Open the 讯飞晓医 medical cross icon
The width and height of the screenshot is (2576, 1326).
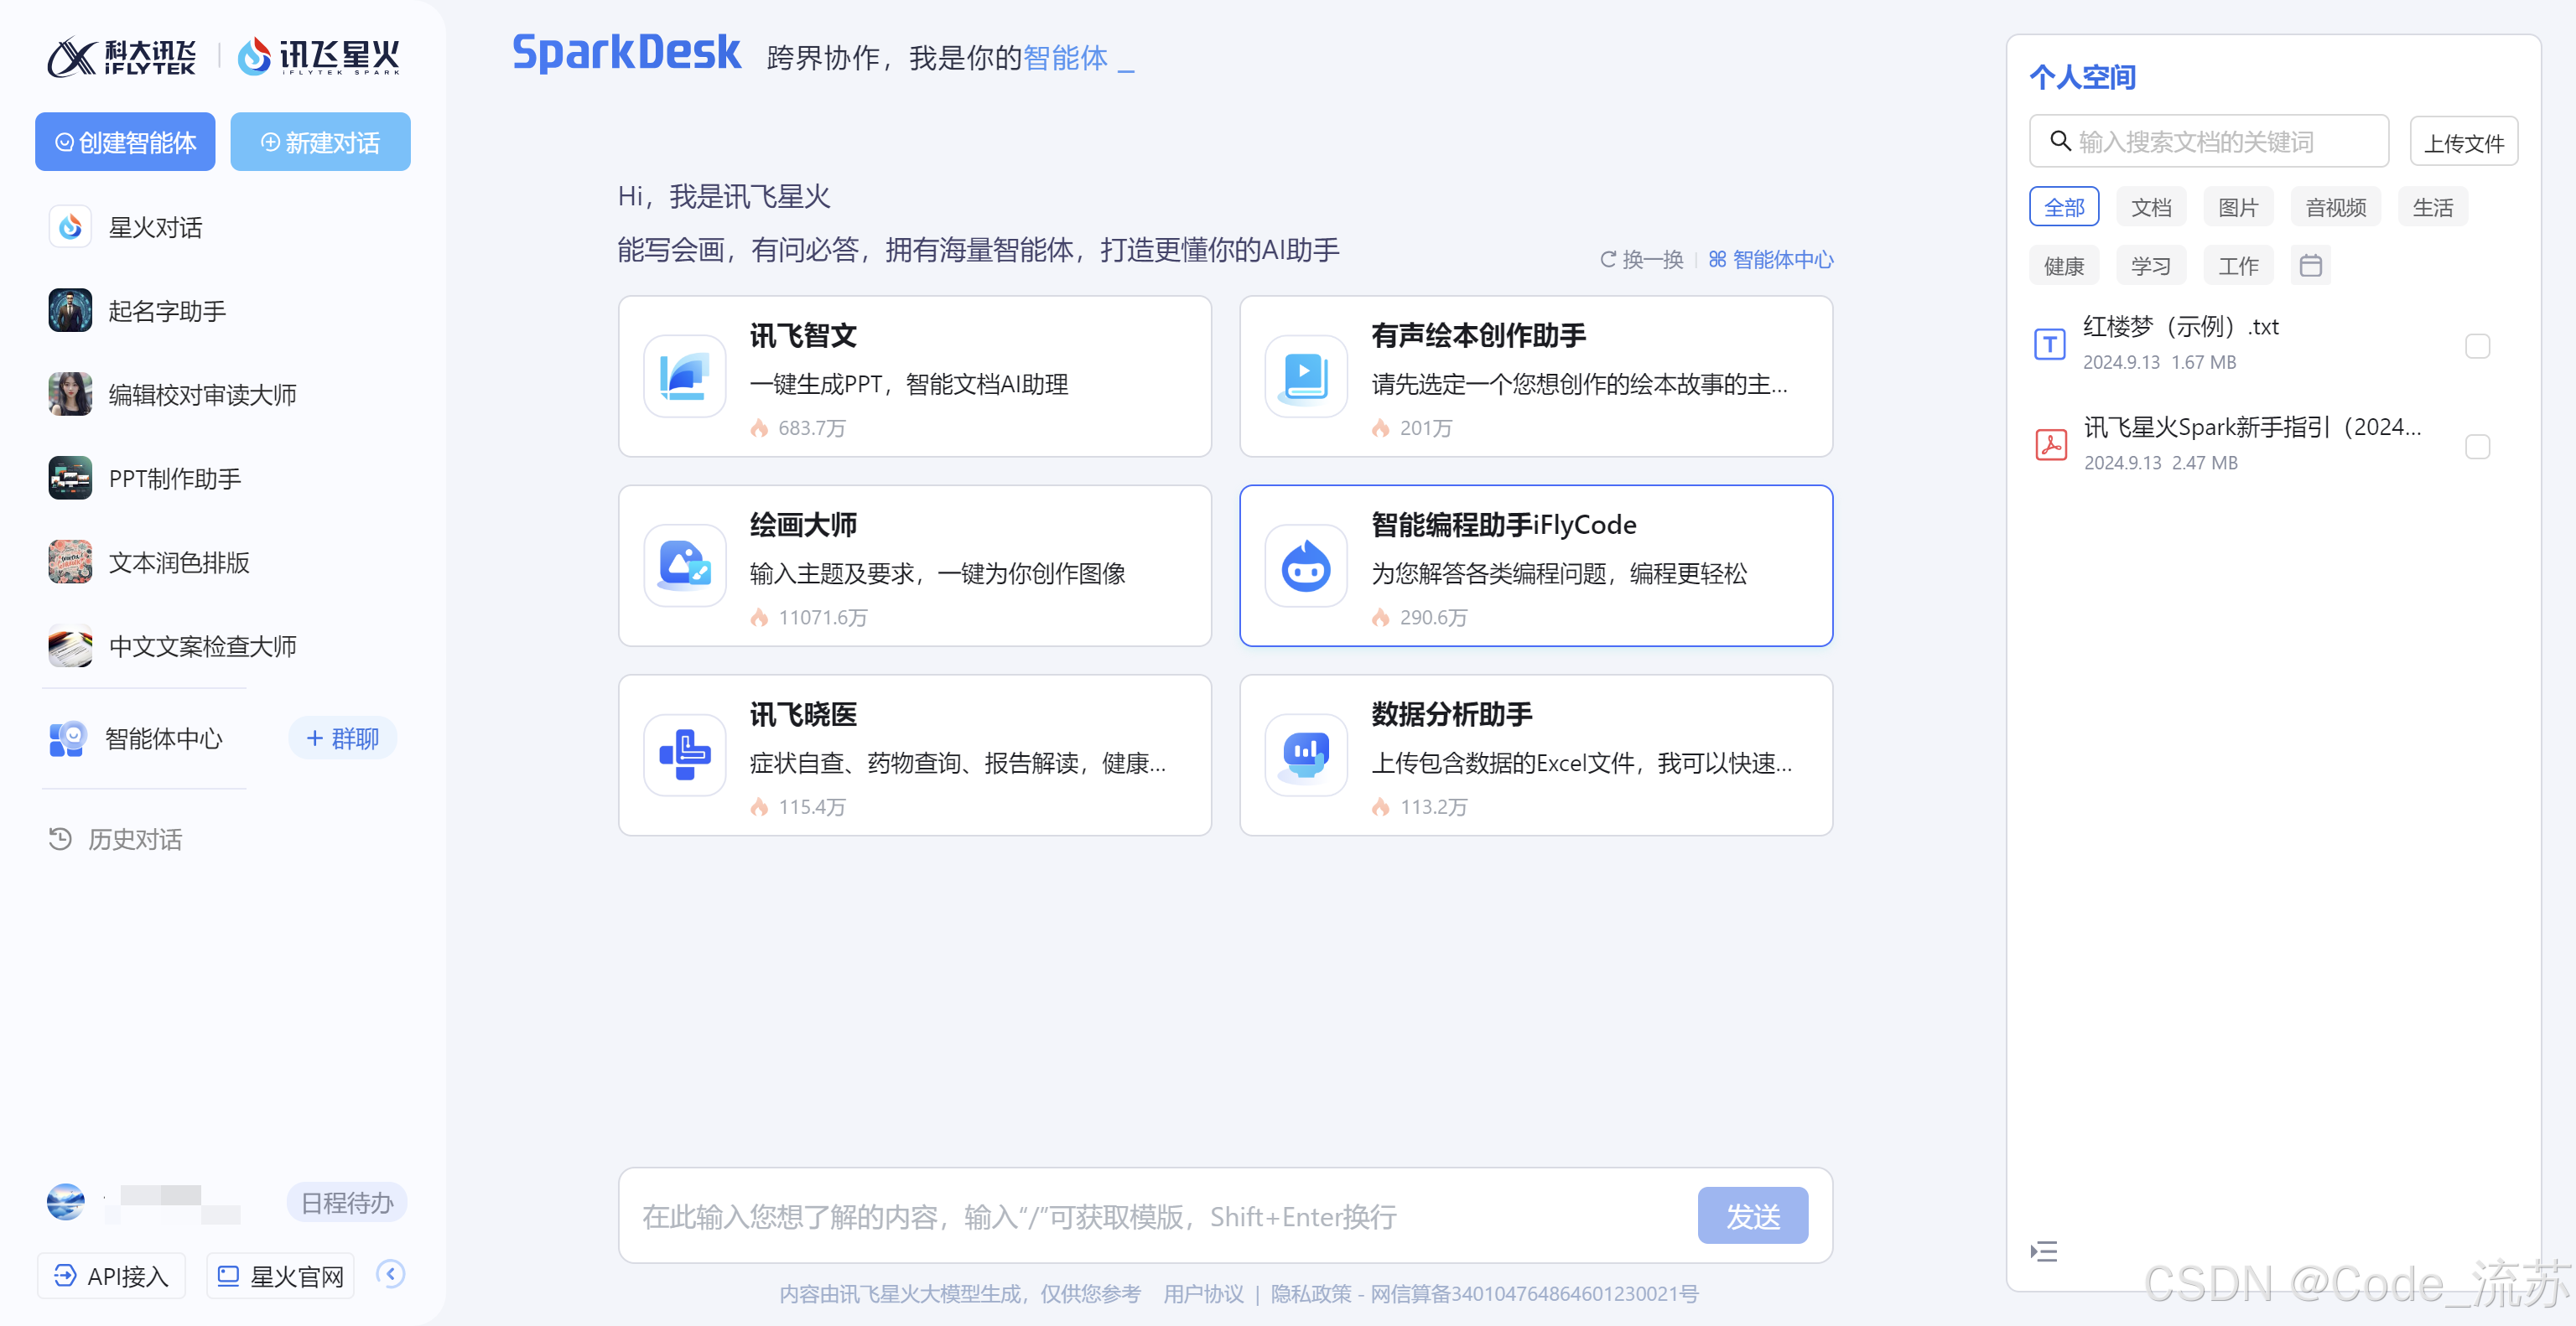tap(685, 754)
